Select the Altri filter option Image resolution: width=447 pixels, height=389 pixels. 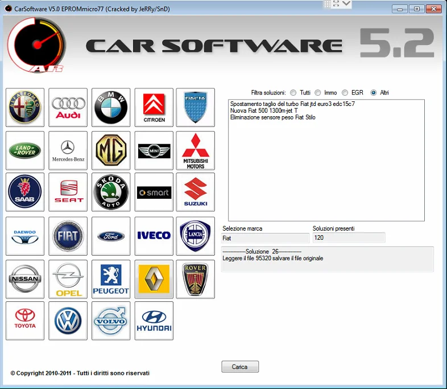coord(374,92)
